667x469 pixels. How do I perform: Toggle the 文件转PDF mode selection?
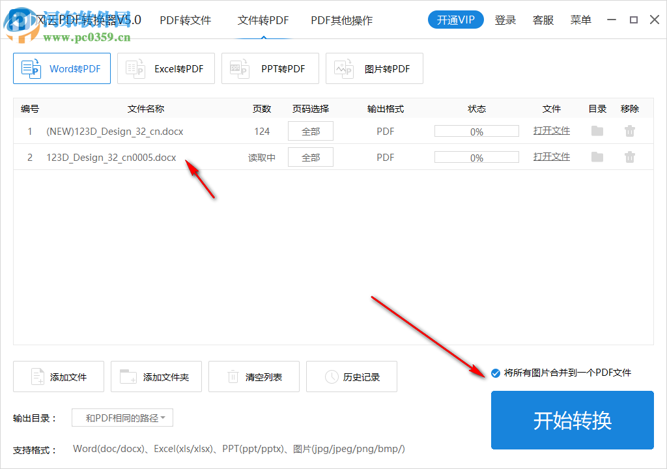coord(263,20)
